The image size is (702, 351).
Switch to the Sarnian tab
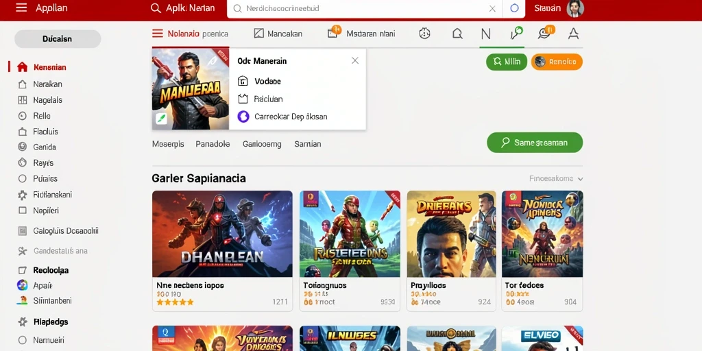[x=308, y=144]
